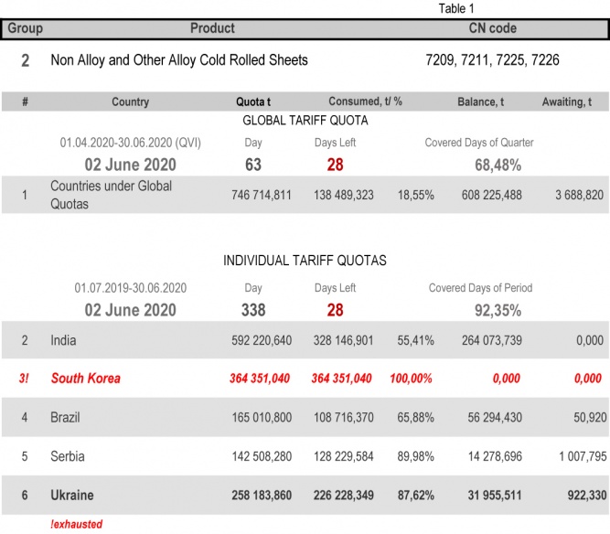Click the Serbia country cell
Image resolution: width=610 pixels, height=534 pixels.
click(66, 455)
